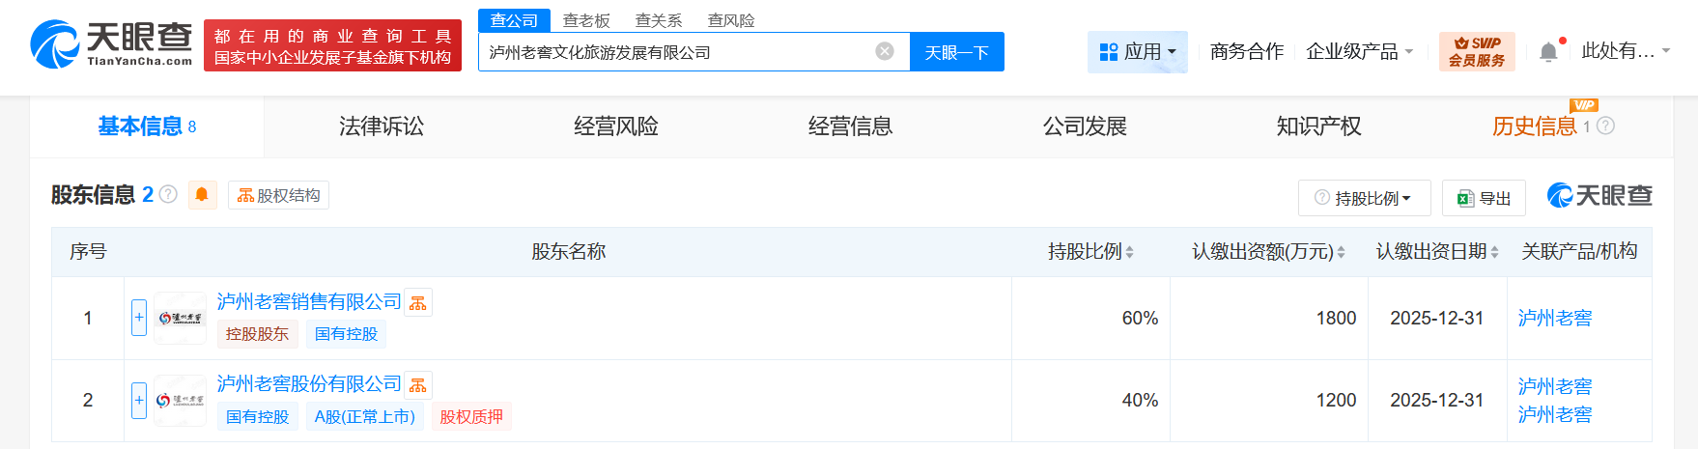Expand the second shareholder row

pos(139,400)
